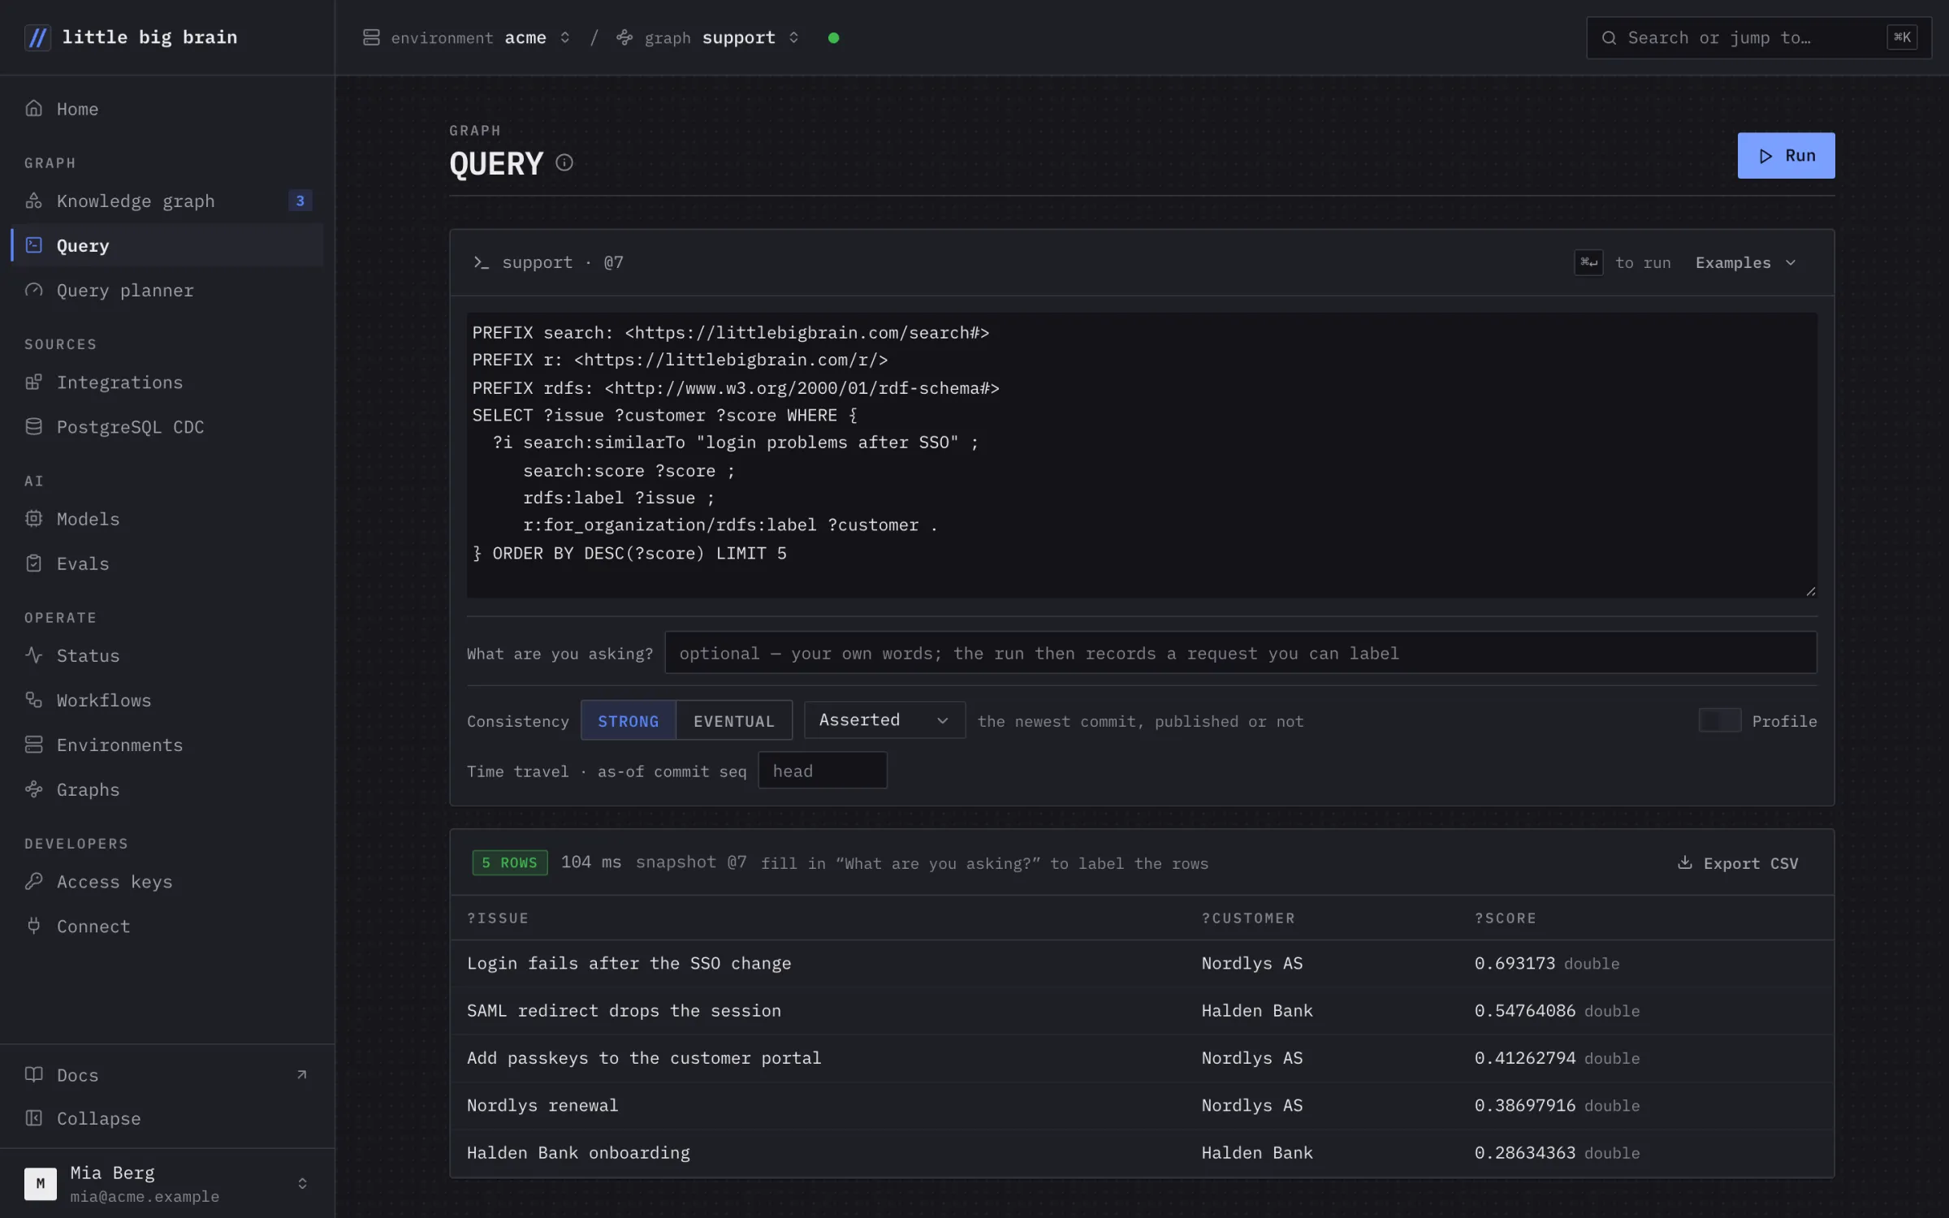The width and height of the screenshot is (1949, 1218).
Task: Run the query with Run button
Action: [x=1786, y=155]
